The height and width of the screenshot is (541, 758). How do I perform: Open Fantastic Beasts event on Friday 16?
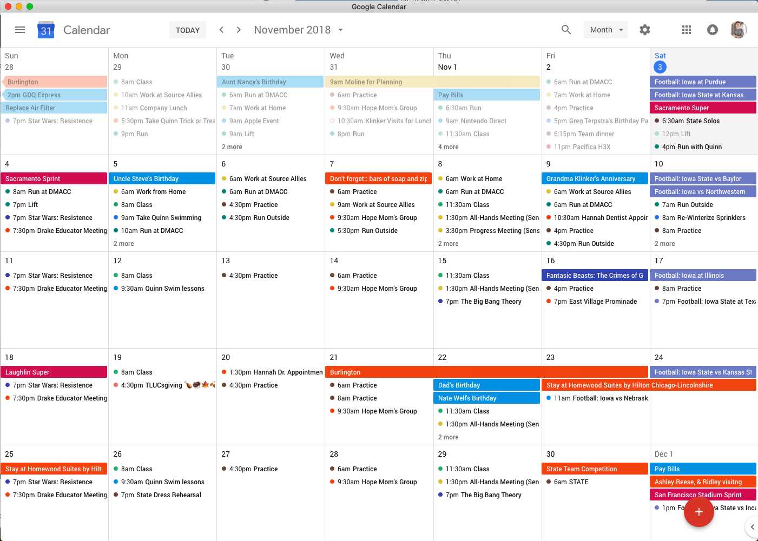coord(595,276)
